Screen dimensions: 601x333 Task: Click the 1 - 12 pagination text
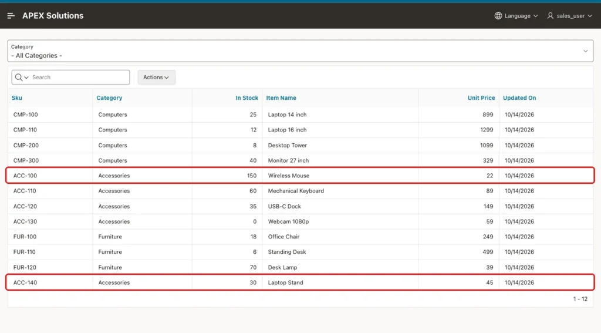[x=580, y=299]
